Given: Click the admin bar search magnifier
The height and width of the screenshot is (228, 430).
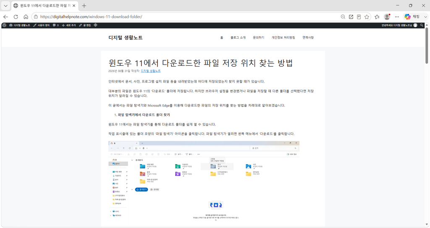Looking at the screenshot, I should pos(422,25).
